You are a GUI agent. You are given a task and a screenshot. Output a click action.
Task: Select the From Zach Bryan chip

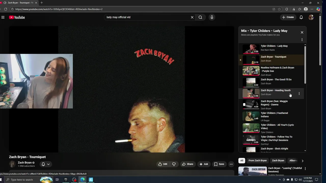pos(257,161)
